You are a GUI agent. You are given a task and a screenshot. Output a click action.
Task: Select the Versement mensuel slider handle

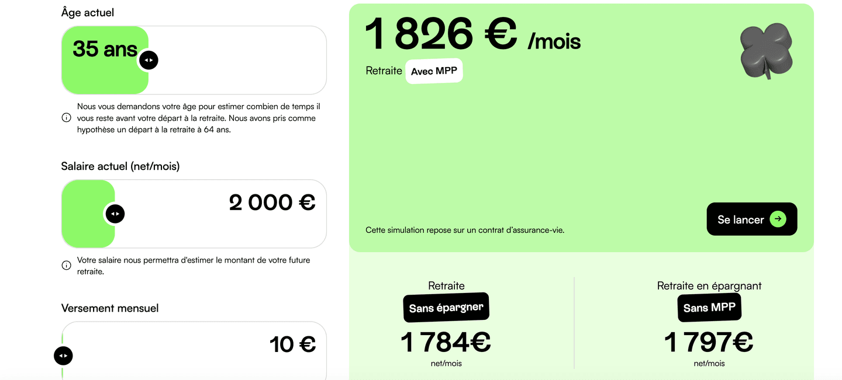(63, 355)
